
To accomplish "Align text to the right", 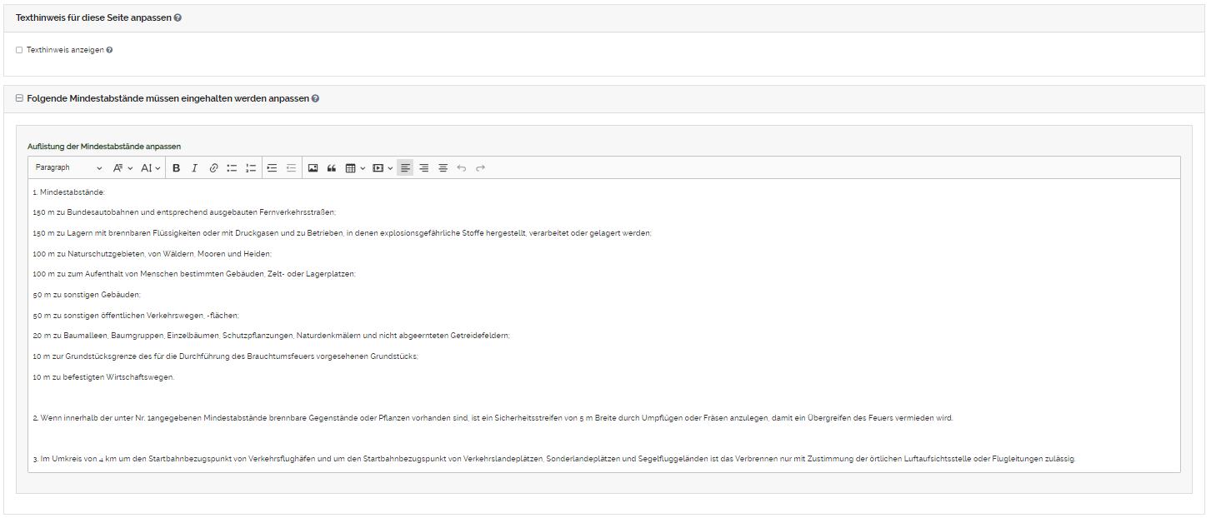I will (424, 168).
